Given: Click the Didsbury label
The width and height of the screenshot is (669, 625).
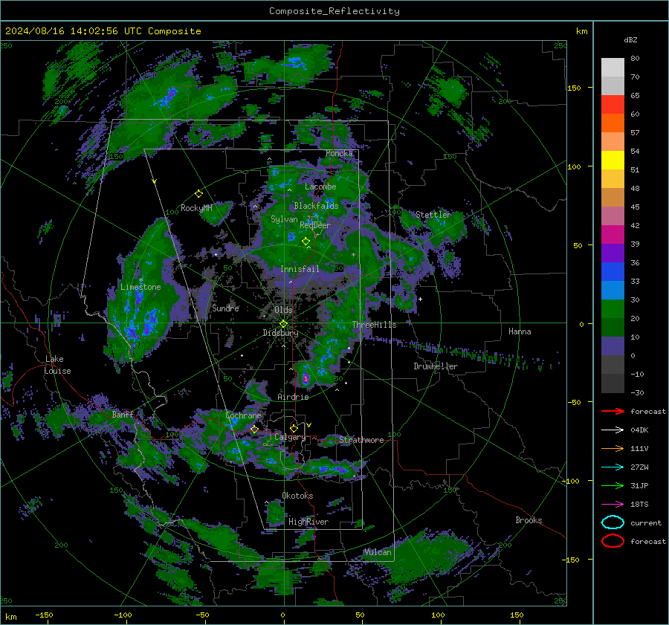Looking at the screenshot, I should coord(280,333).
